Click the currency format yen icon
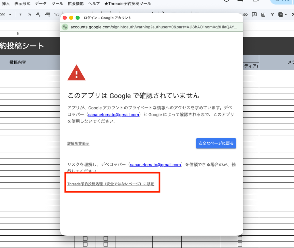Image resolution: width=294 pixels, height=248 pixels. pos(20,14)
